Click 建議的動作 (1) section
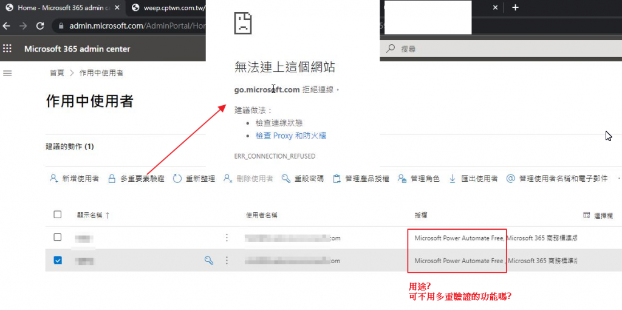622x310 pixels. 70,146
